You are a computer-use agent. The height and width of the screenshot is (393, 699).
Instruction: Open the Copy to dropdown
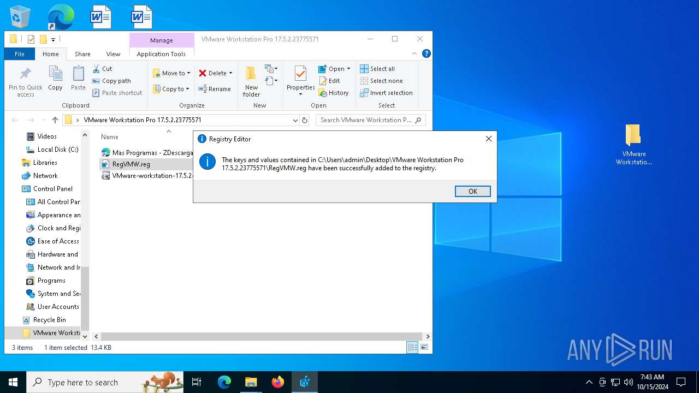pyautogui.click(x=171, y=89)
